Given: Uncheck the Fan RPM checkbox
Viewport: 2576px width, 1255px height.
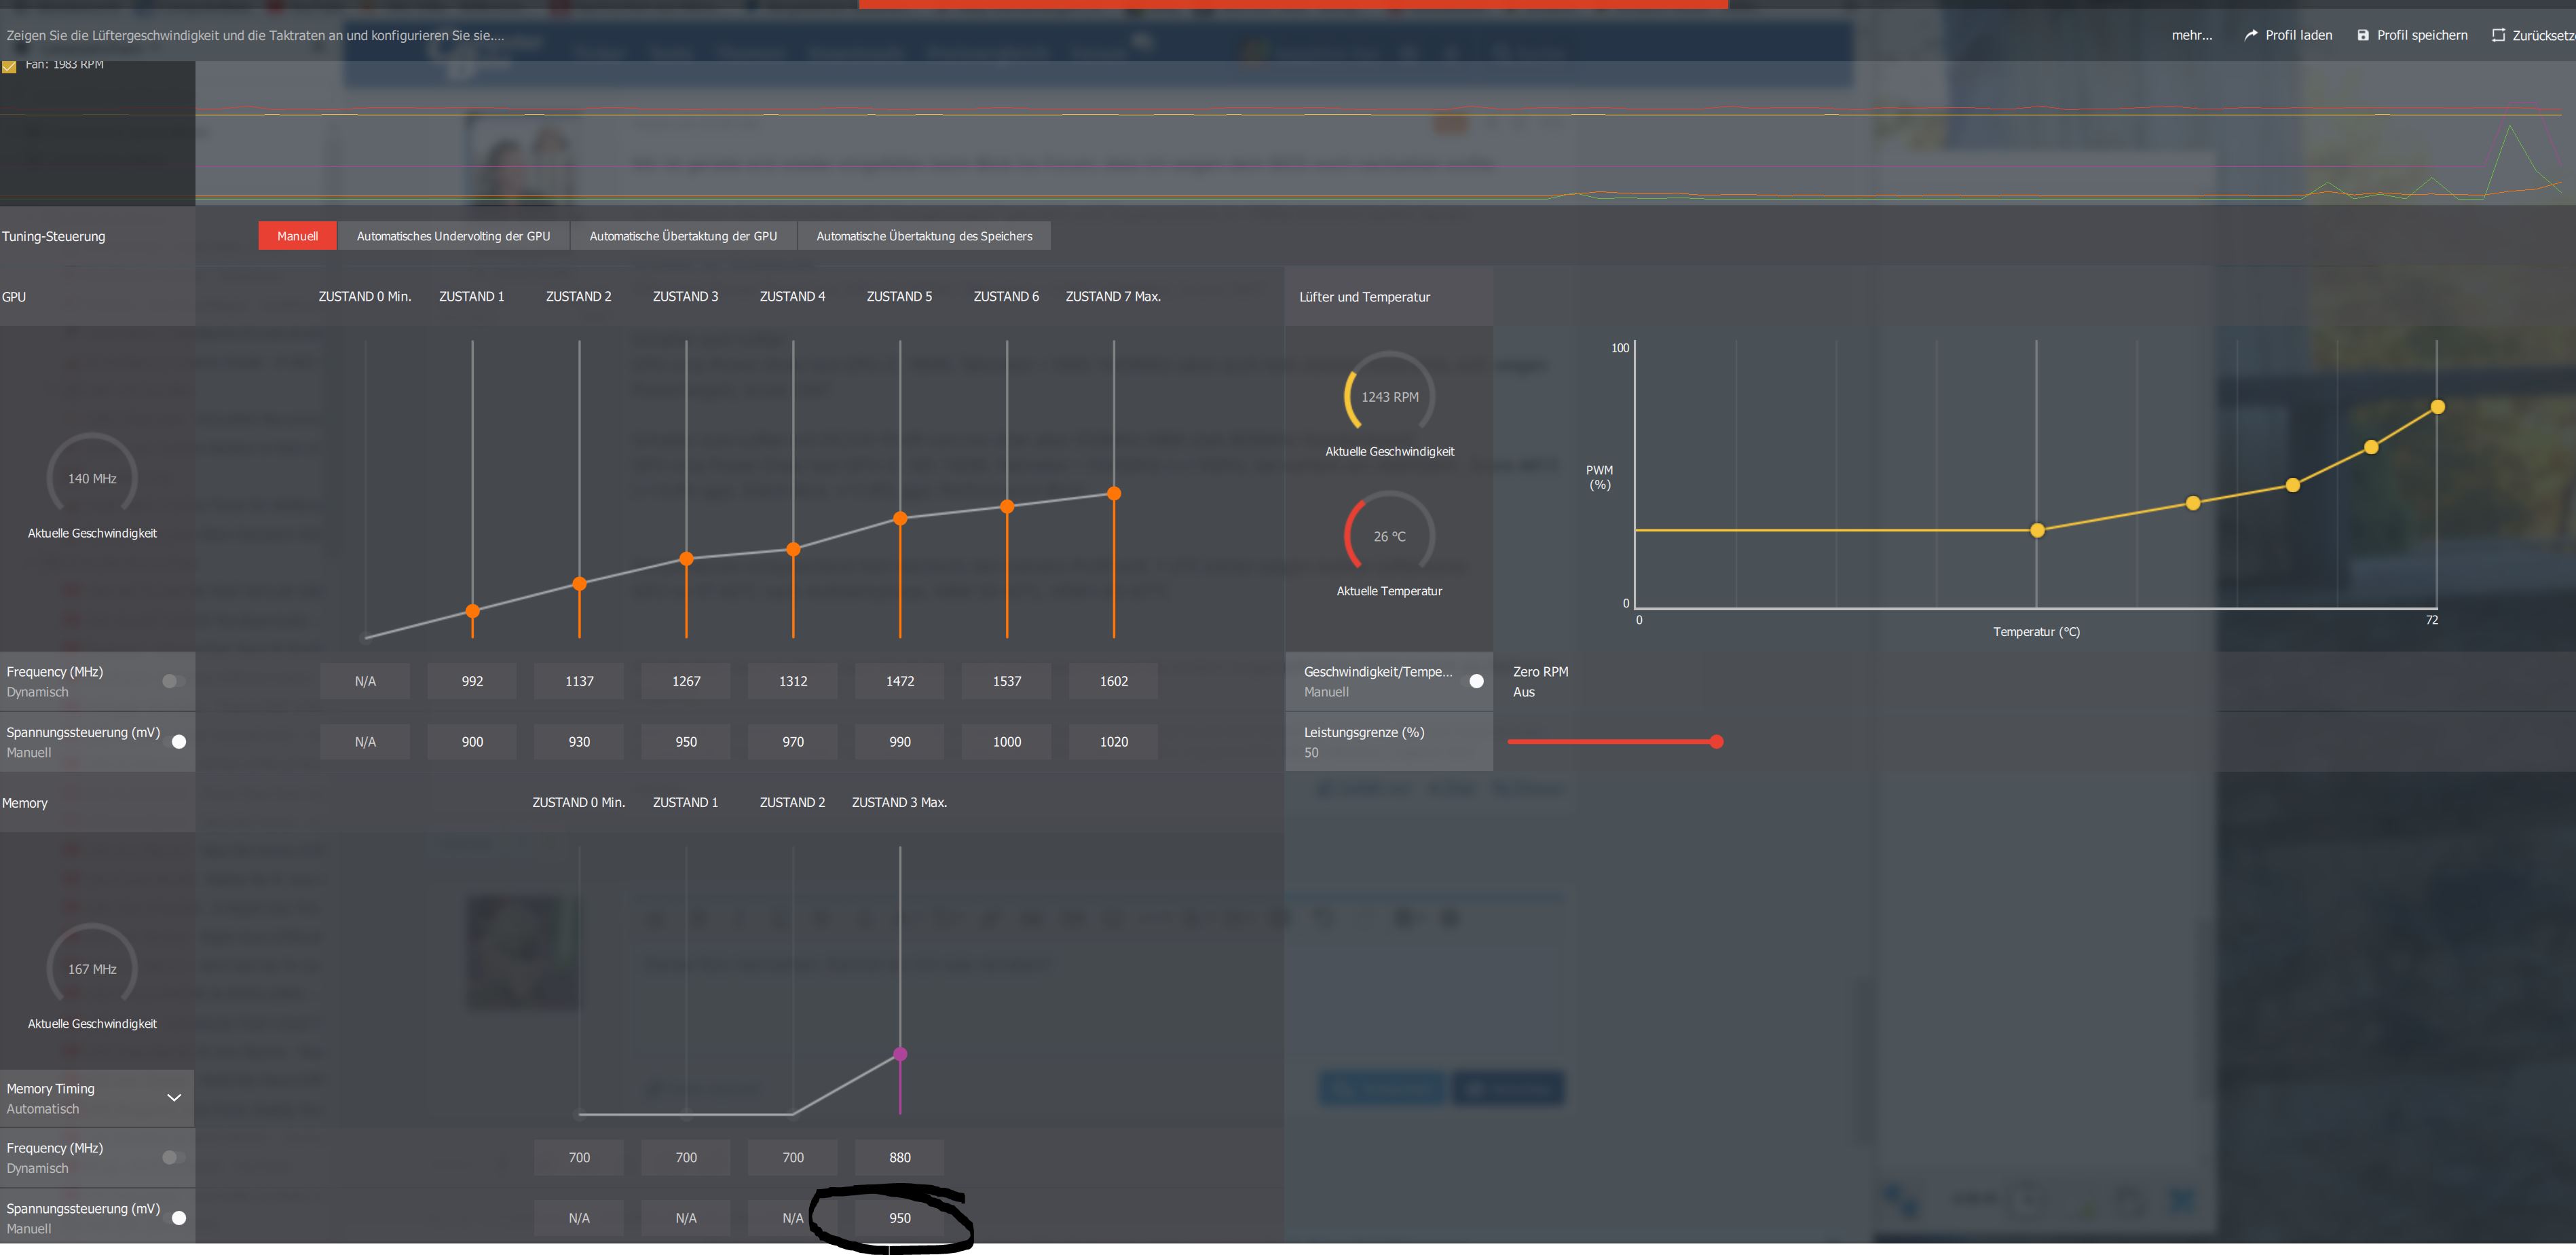Looking at the screenshot, I should point(9,66).
